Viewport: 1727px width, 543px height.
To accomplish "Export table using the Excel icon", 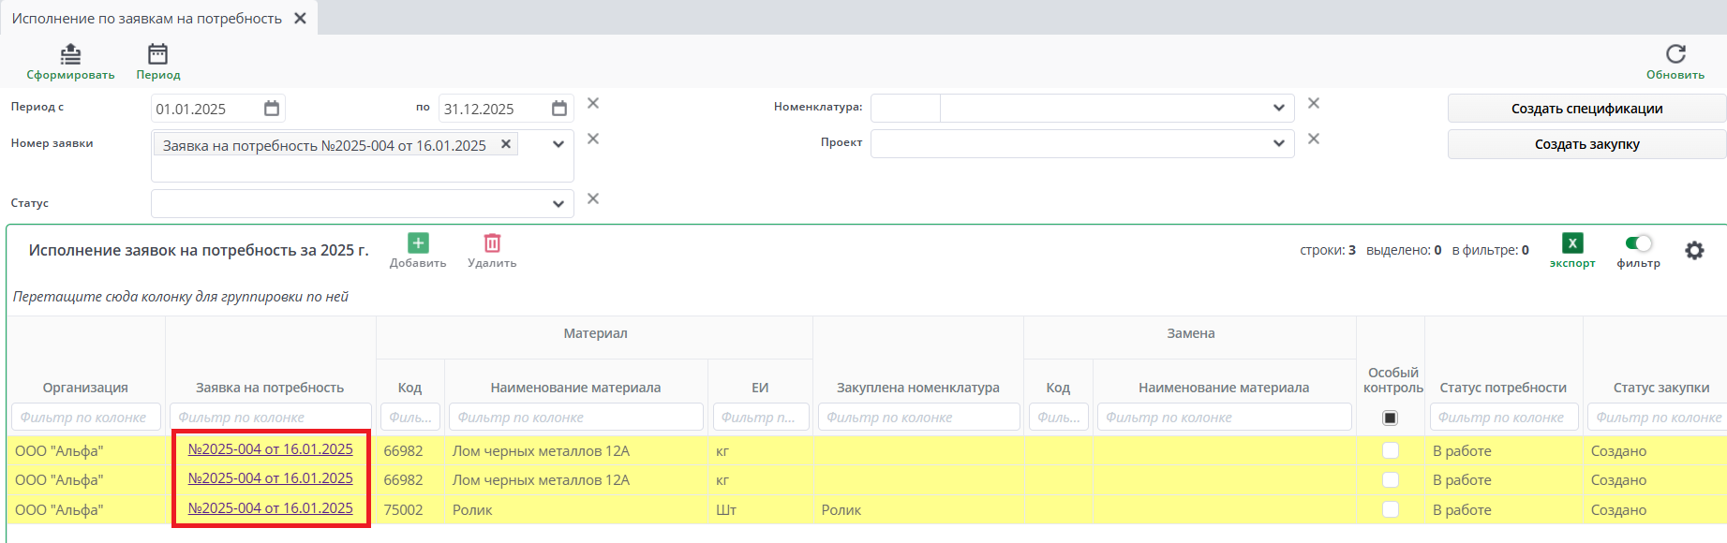I will point(1572,243).
